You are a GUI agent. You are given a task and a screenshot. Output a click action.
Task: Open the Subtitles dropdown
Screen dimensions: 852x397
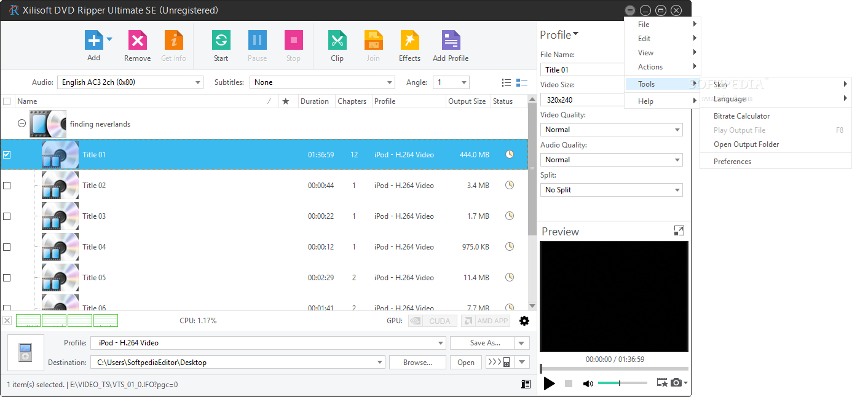pyautogui.click(x=322, y=82)
